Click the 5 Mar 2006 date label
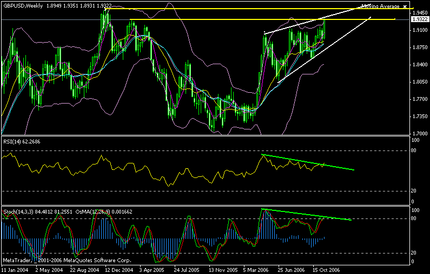Screen dimensions: 430x274 [x=257, y=270]
